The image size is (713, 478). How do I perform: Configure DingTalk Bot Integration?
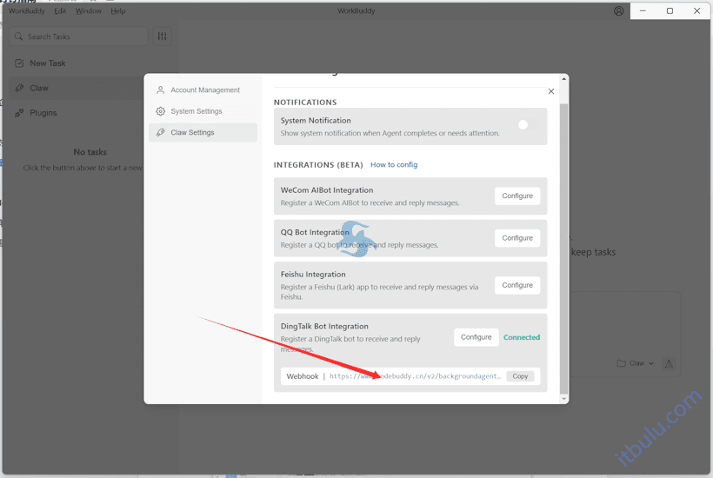(x=476, y=337)
